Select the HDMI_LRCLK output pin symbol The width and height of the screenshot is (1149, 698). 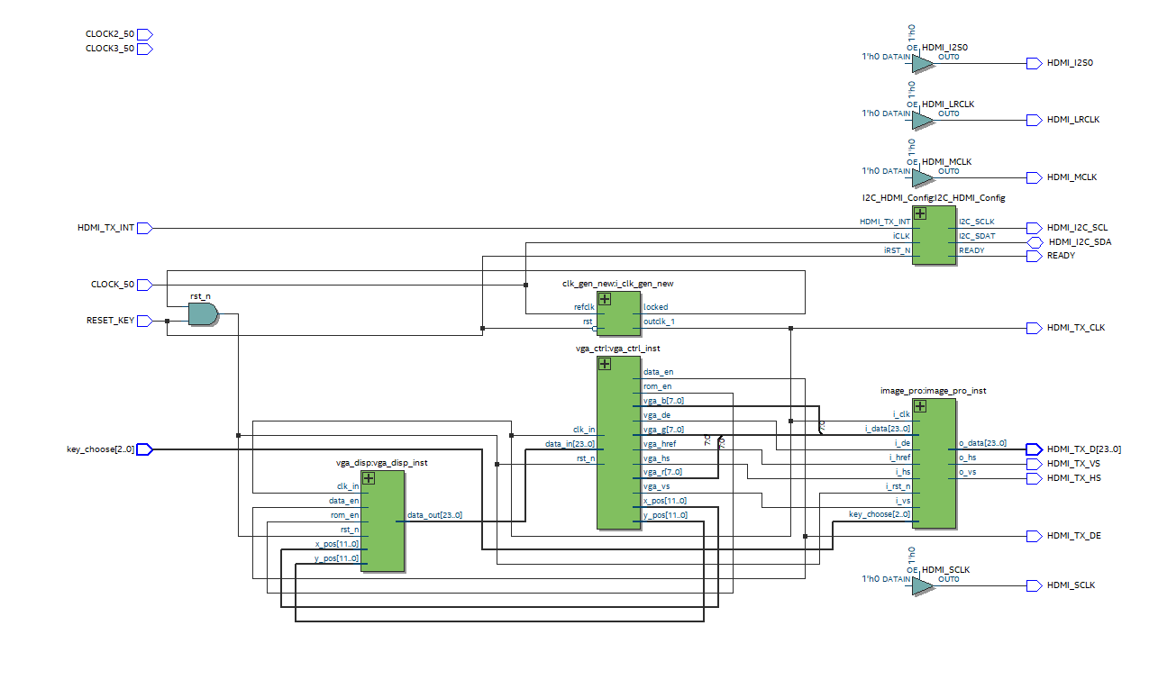point(1035,120)
